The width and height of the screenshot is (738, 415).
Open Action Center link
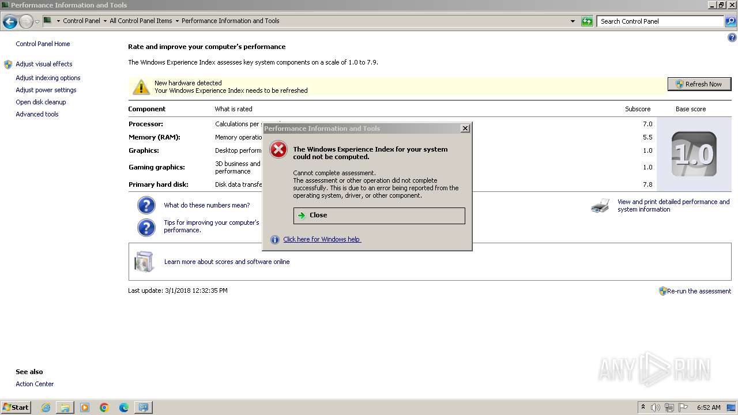point(35,384)
